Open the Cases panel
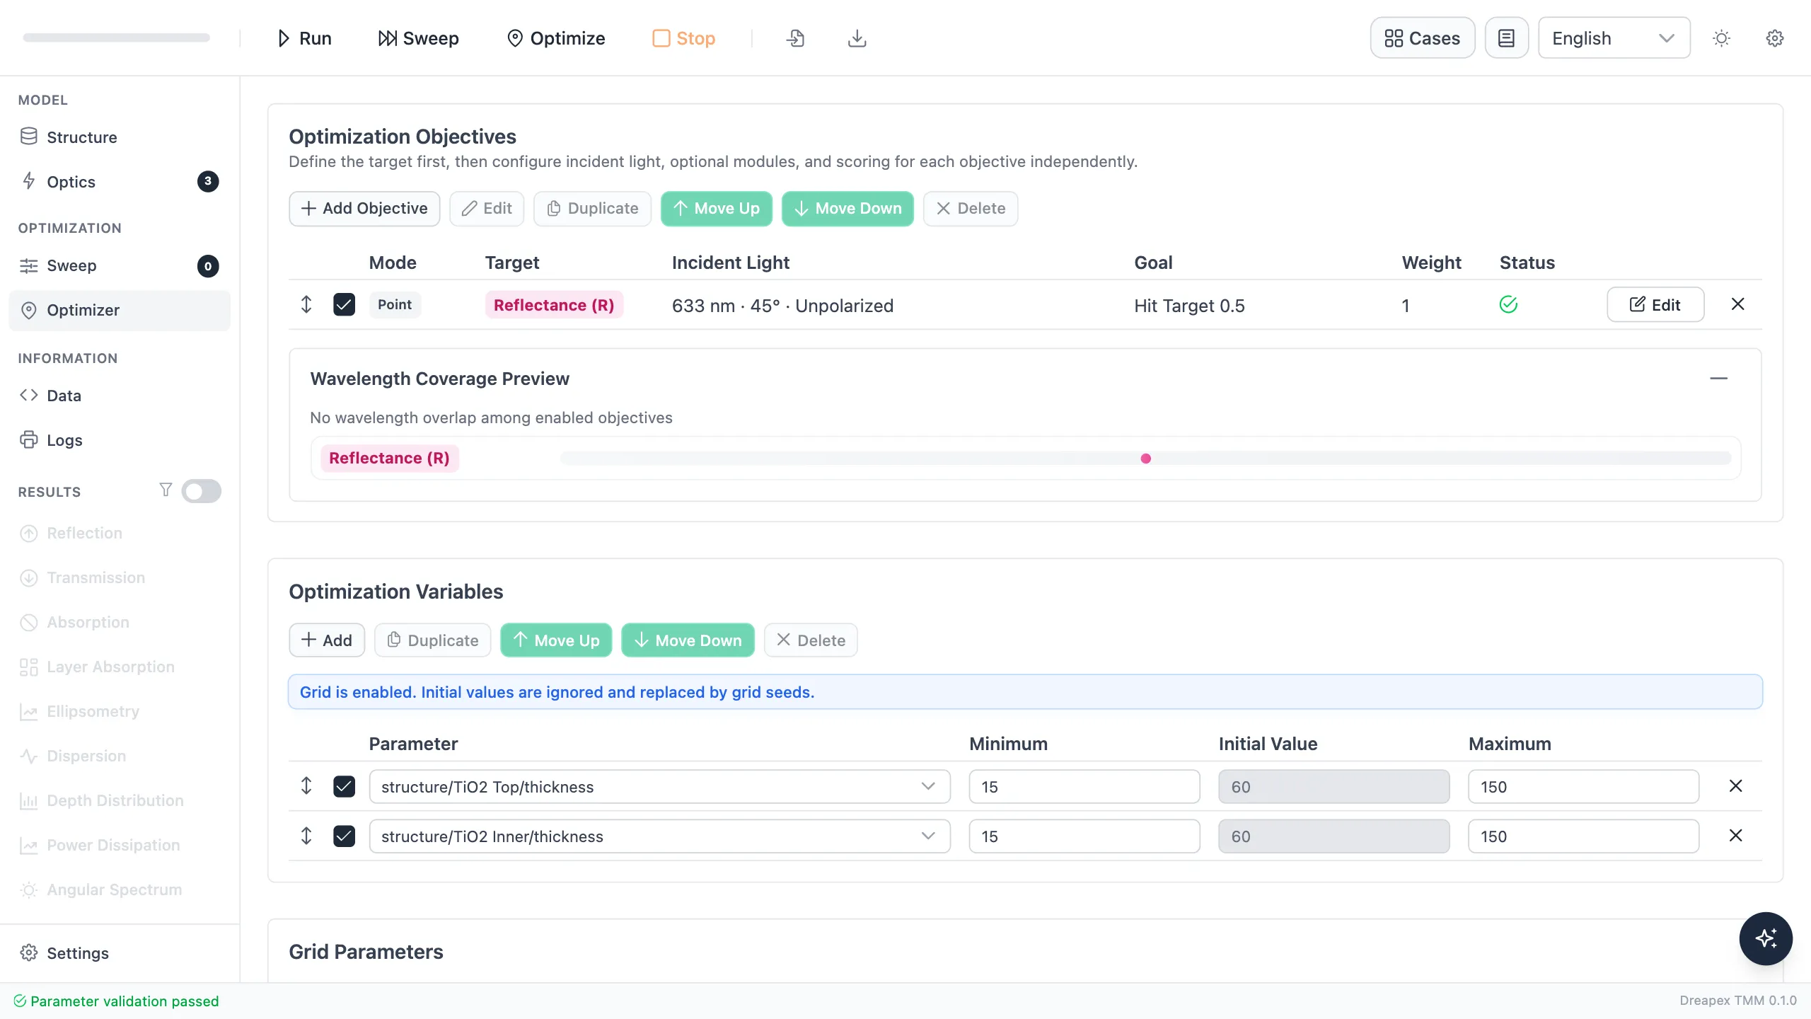Image resolution: width=1811 pixels, height=1019 pixels. pos(1422,38)
